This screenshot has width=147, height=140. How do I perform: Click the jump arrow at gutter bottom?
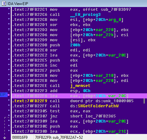click(4, 138)
